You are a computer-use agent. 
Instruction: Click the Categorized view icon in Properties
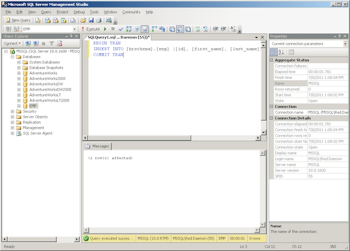pos(274,52)
